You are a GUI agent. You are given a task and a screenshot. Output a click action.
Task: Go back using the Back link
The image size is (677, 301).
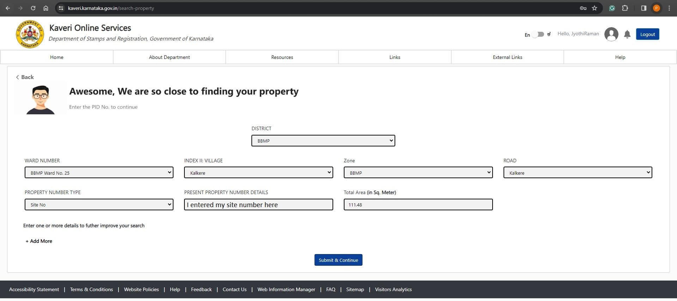pos(25,77)
